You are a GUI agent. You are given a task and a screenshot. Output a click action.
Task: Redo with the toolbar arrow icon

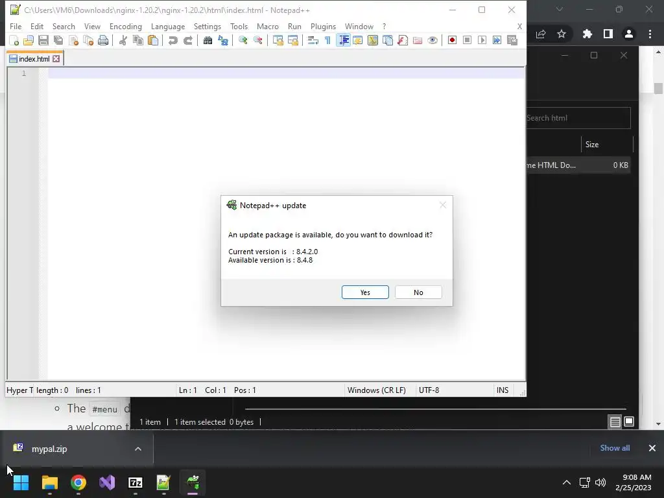coord(187,40)
